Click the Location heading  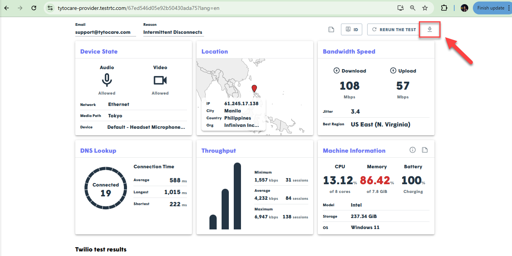click(x=215, y=52)
